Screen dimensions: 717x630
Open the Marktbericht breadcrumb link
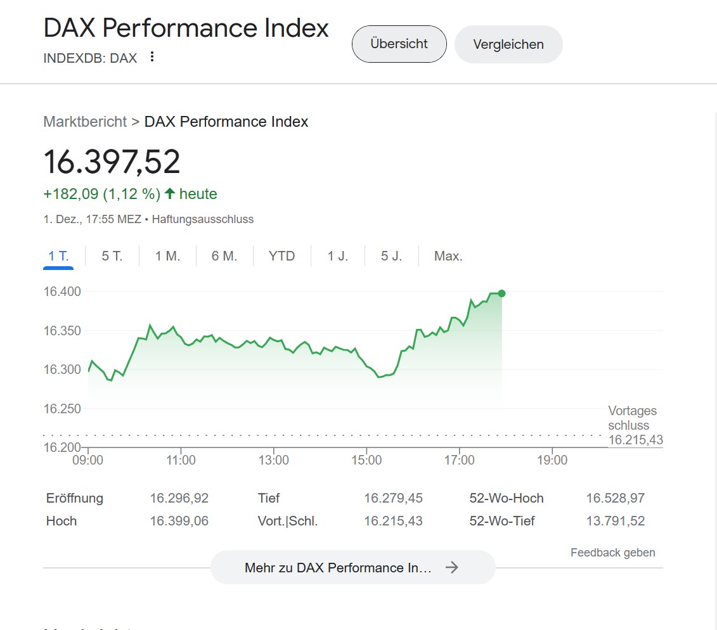click(85, 122)
